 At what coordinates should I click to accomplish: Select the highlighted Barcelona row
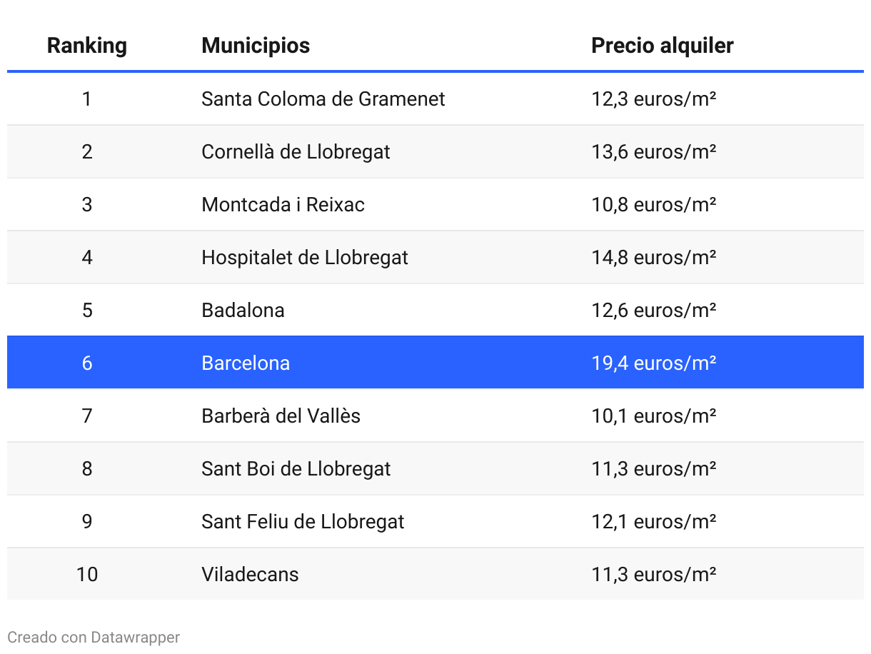click(x=435, y=363)
